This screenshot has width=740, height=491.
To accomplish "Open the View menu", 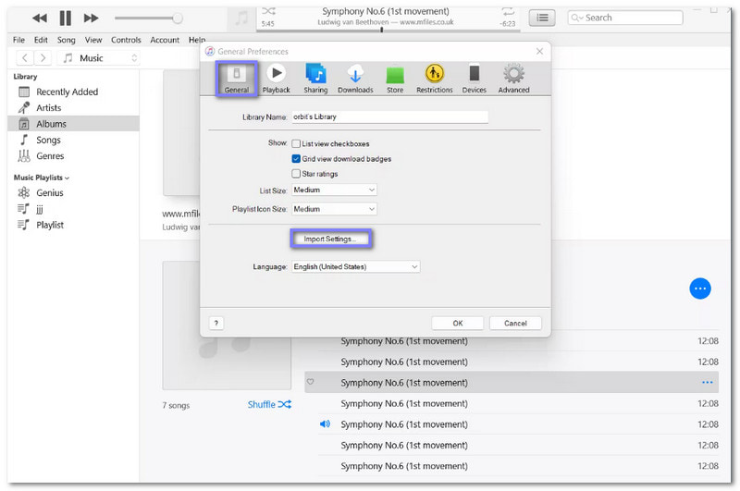I will coord(93,40).
